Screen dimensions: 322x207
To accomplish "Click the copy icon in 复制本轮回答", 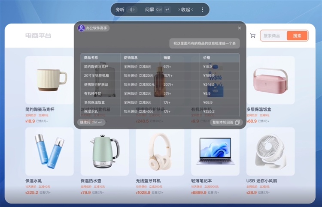I will [x=237, y=123].
